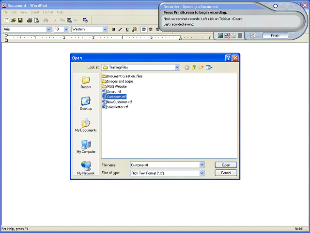Expand the Look in Training Files dropdown
310x233 pixels.
click(177, 67)
